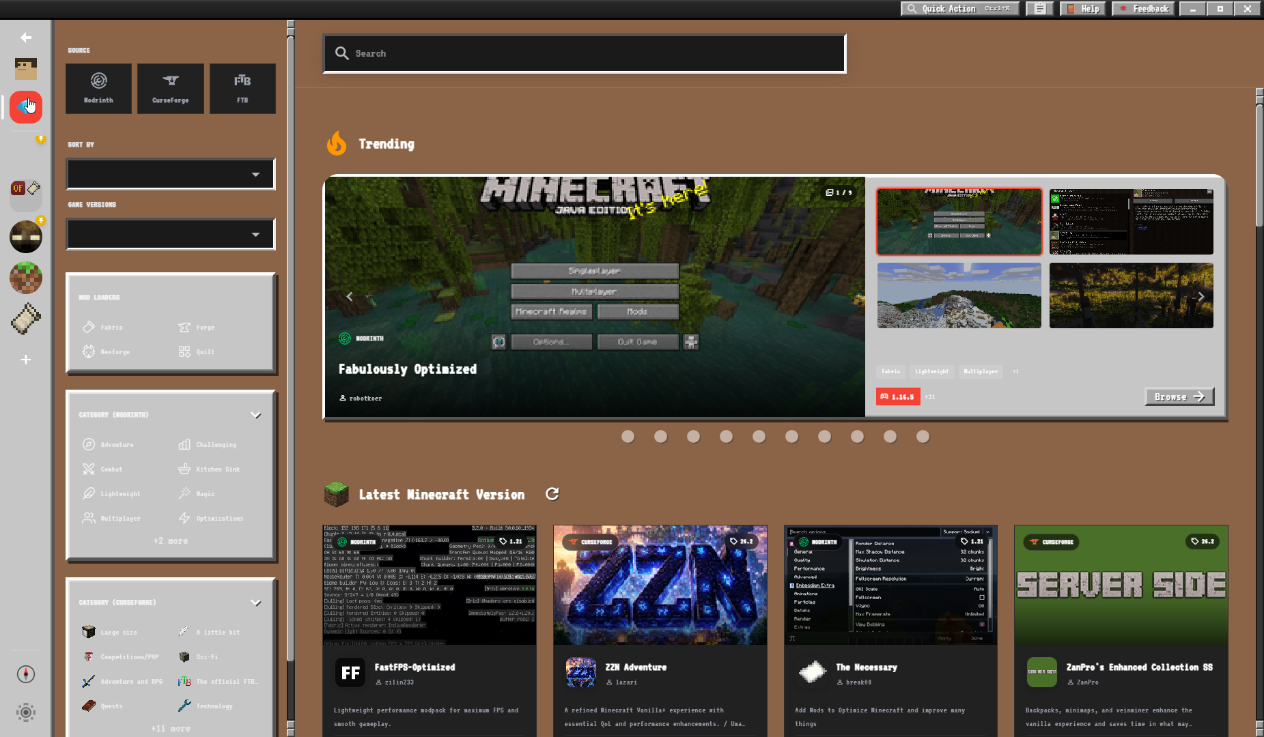Show +2 more Modrinth categories

coord(171,541)
